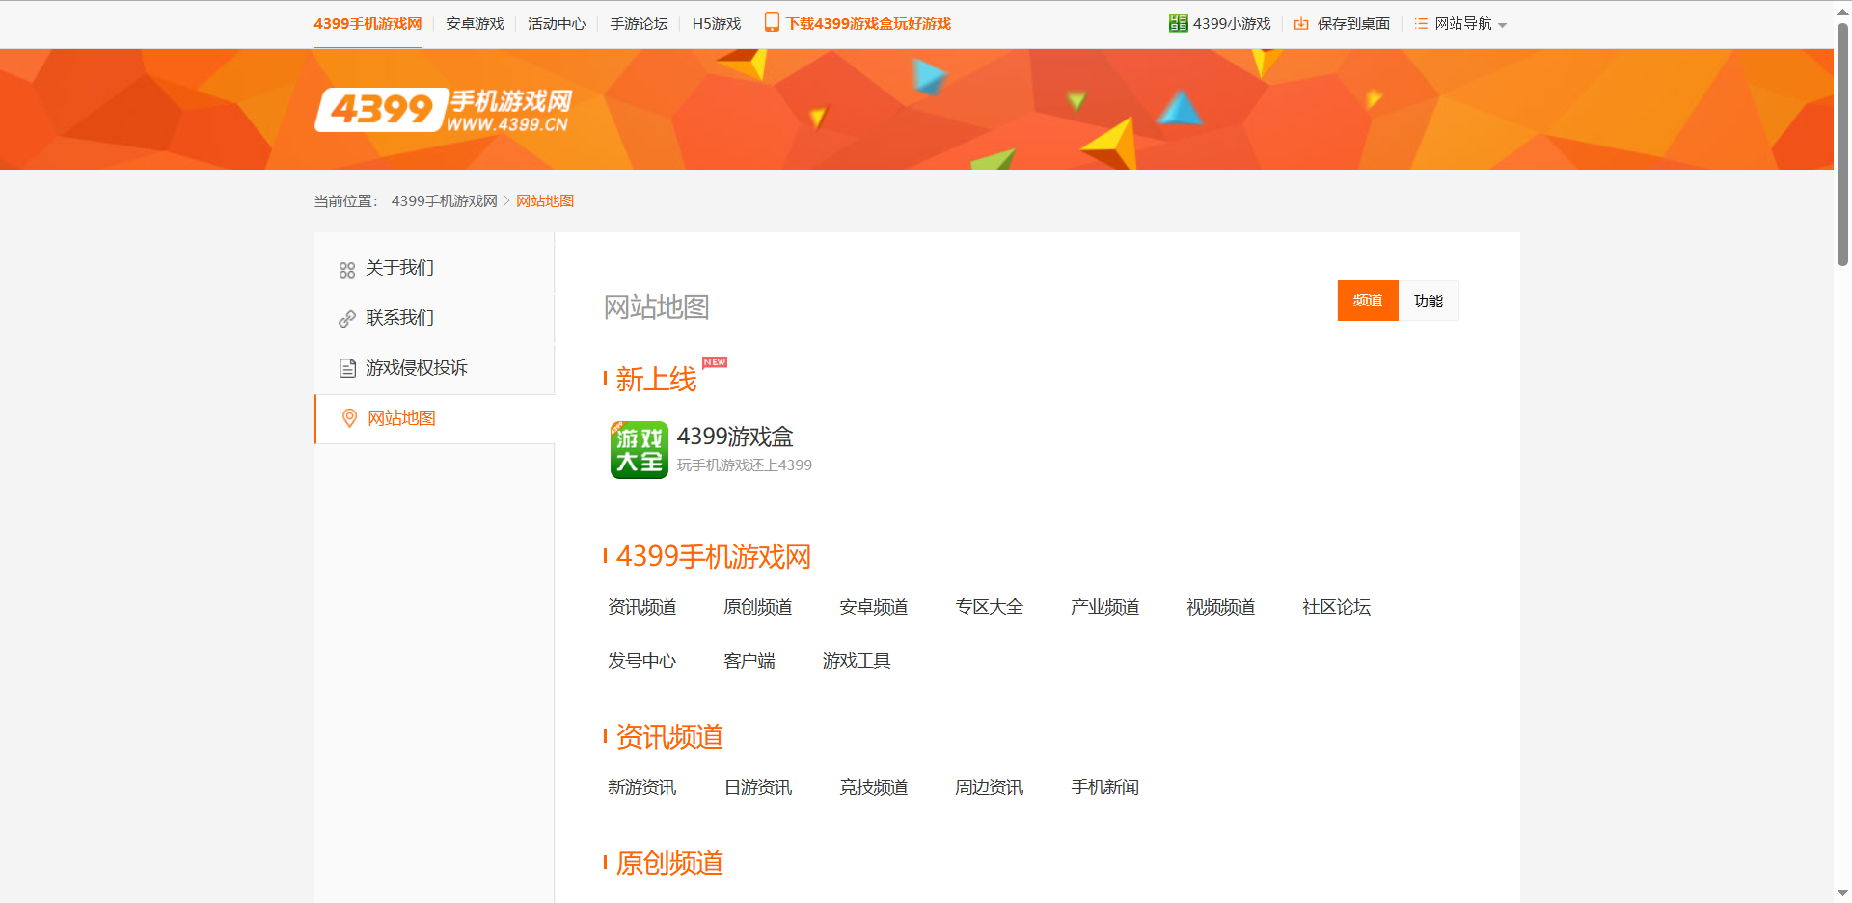Click the 新上线 section heading
Screen dimensions: 1852x903
[x=656, y=380]
